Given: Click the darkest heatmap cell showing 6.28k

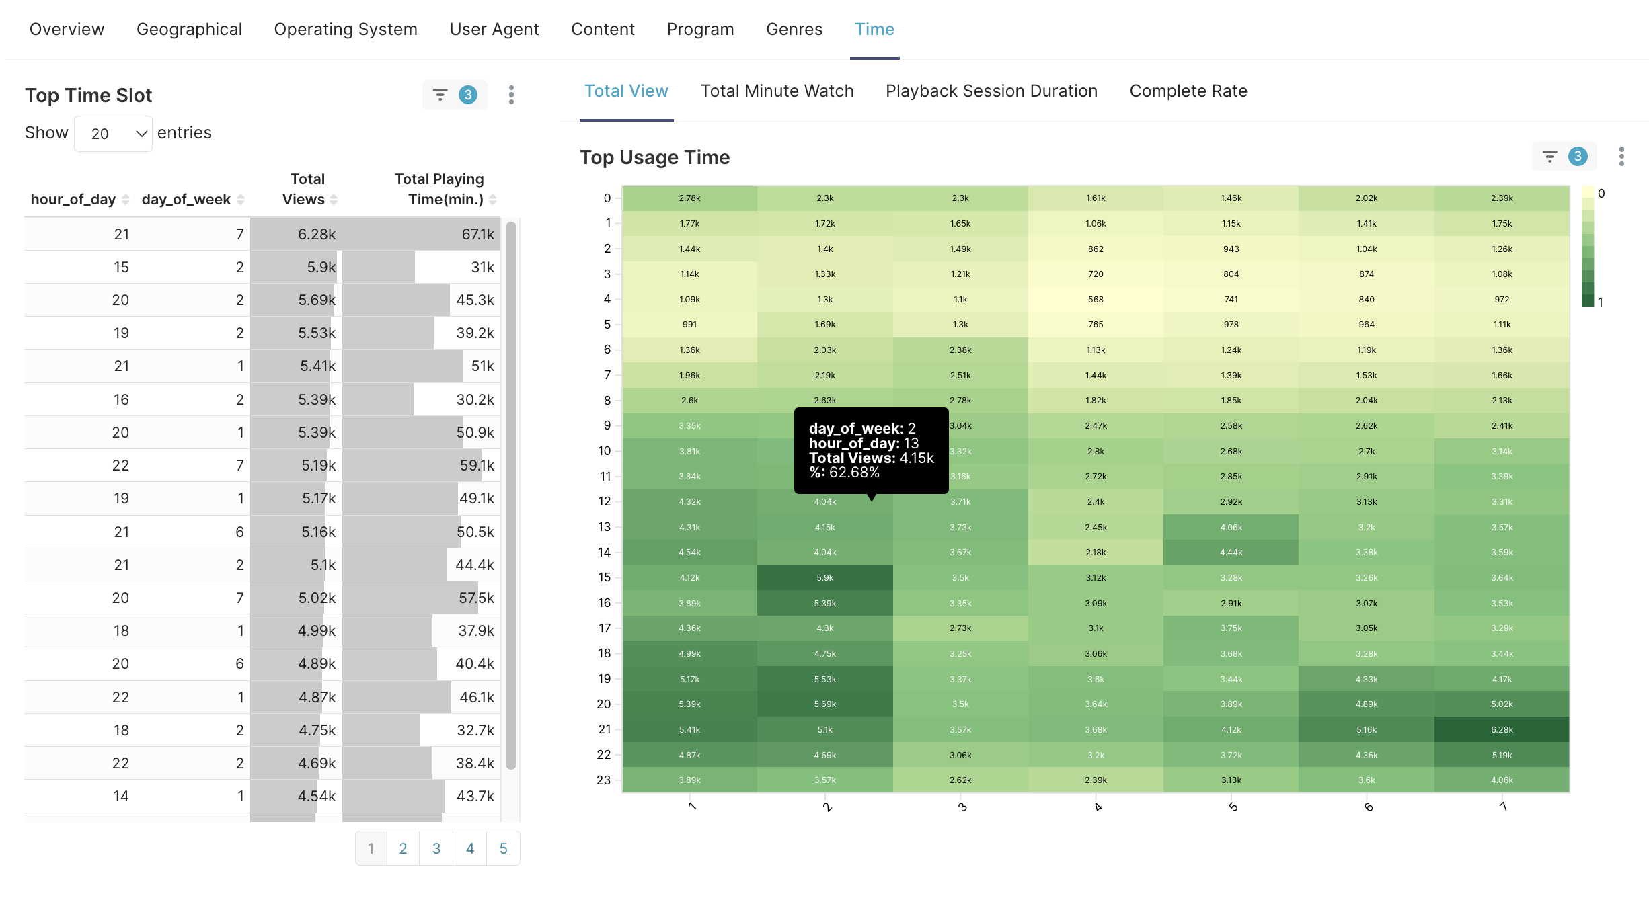Looking at the screenshot, I should [x=1502, y=729].
